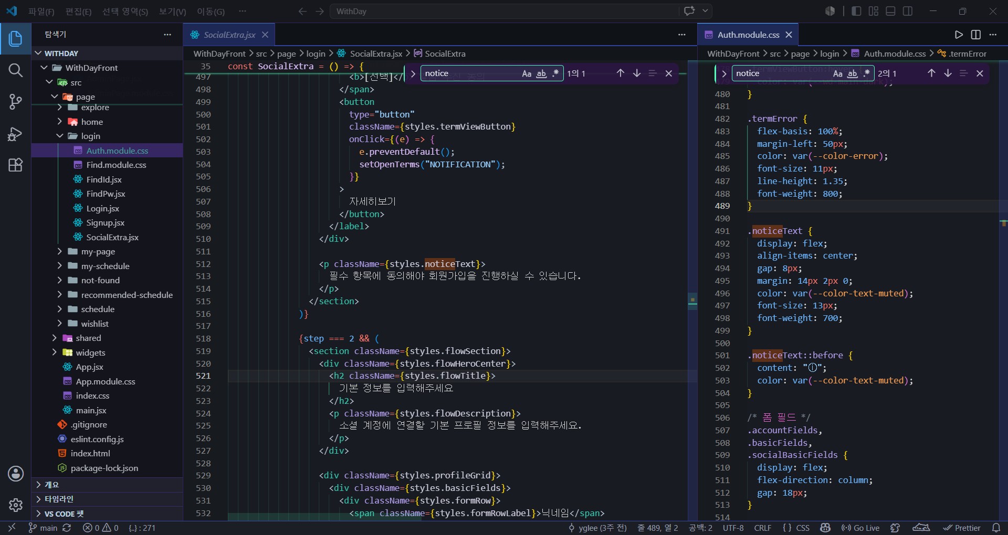This screenshot has height=535, width=1008.
Task: Expand replace field in left find widget
Action: (413, 73)
